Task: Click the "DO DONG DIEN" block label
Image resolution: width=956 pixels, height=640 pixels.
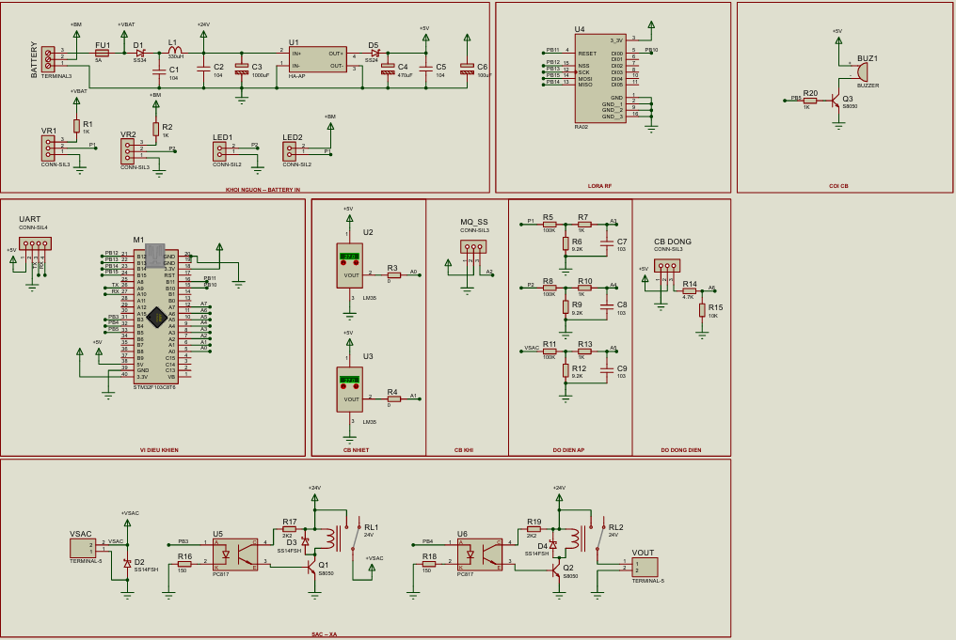Action: pyautogui.click(x=681, y=450)
